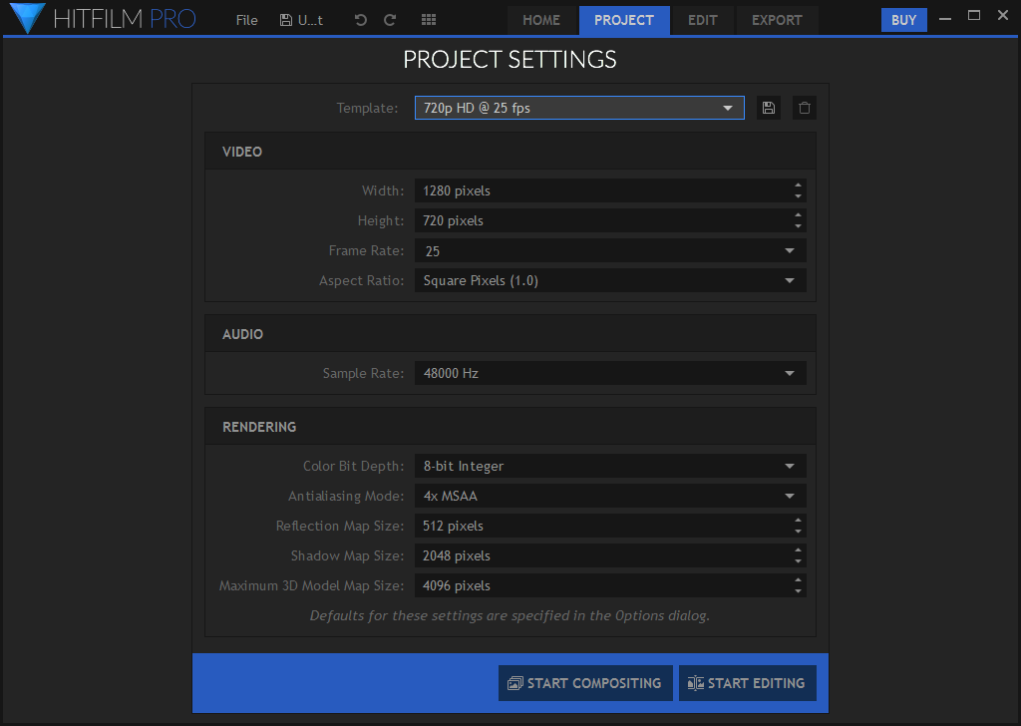
Task: Open the Antialiasing Mode dropdown
Action: click(610, 496)
